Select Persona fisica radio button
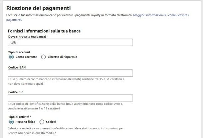This screenshot has width=203, height=138. [x=11, y=122]
